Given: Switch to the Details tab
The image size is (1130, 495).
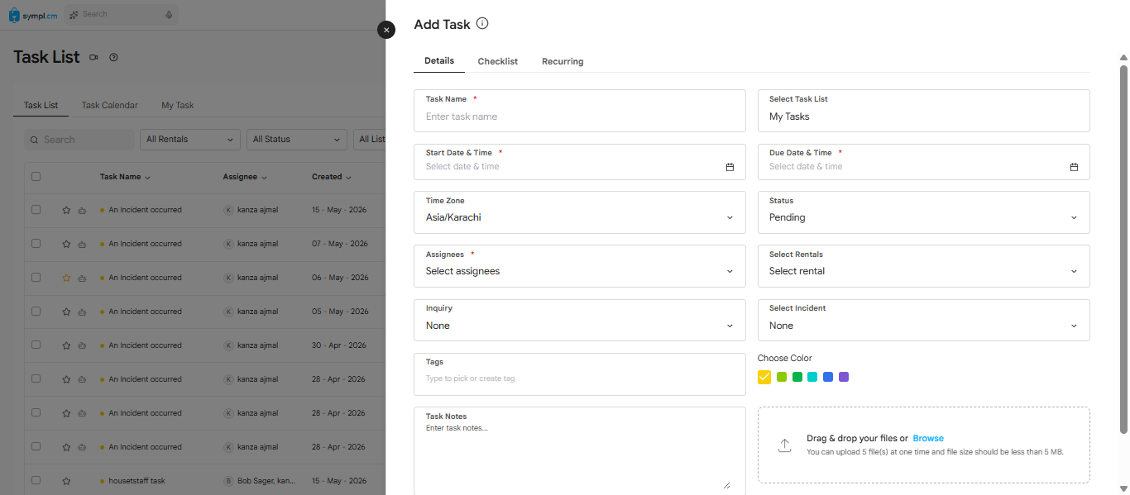Looking at the screenshot, I should pyautogui.click(x=439, y=61).
